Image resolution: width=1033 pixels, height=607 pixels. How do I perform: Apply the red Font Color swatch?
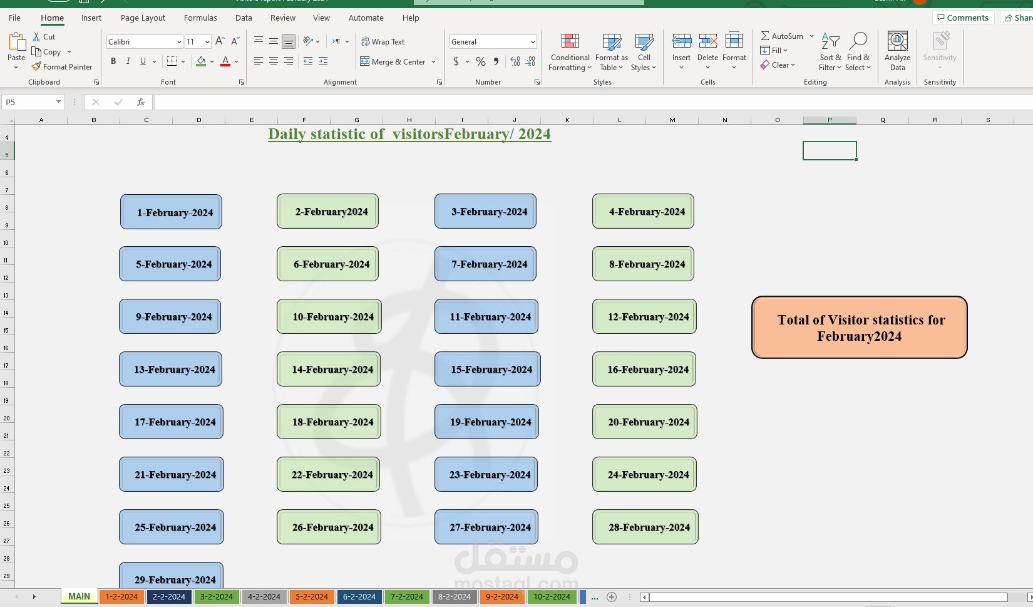[x=225, y=61]
